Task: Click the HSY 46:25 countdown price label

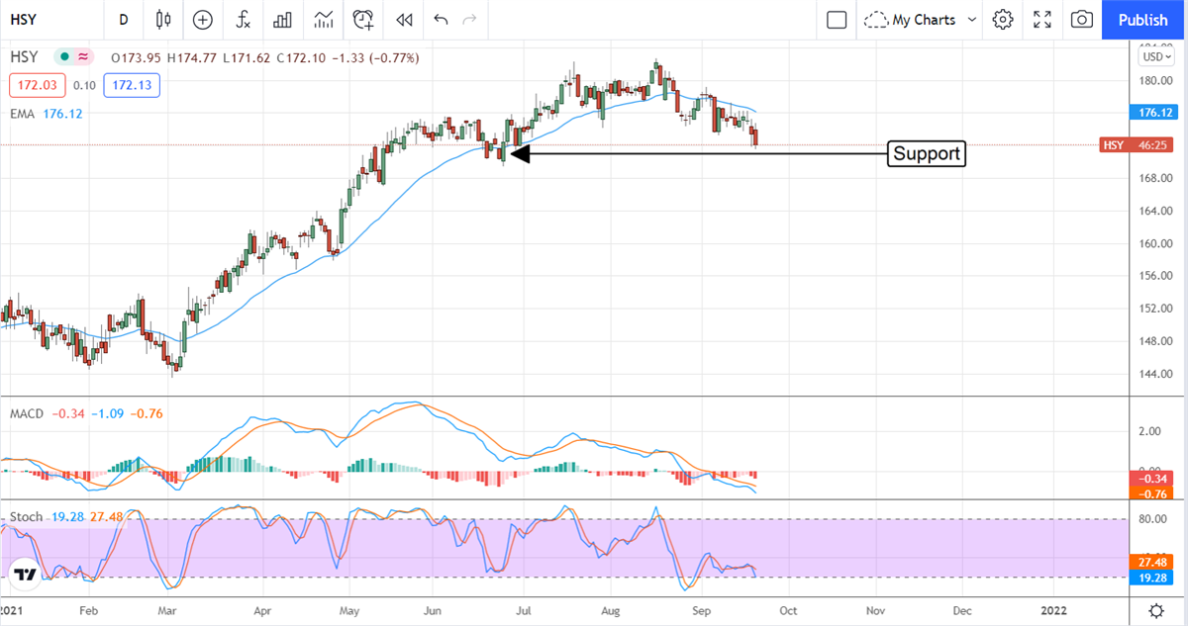Action: [1138, 145]
